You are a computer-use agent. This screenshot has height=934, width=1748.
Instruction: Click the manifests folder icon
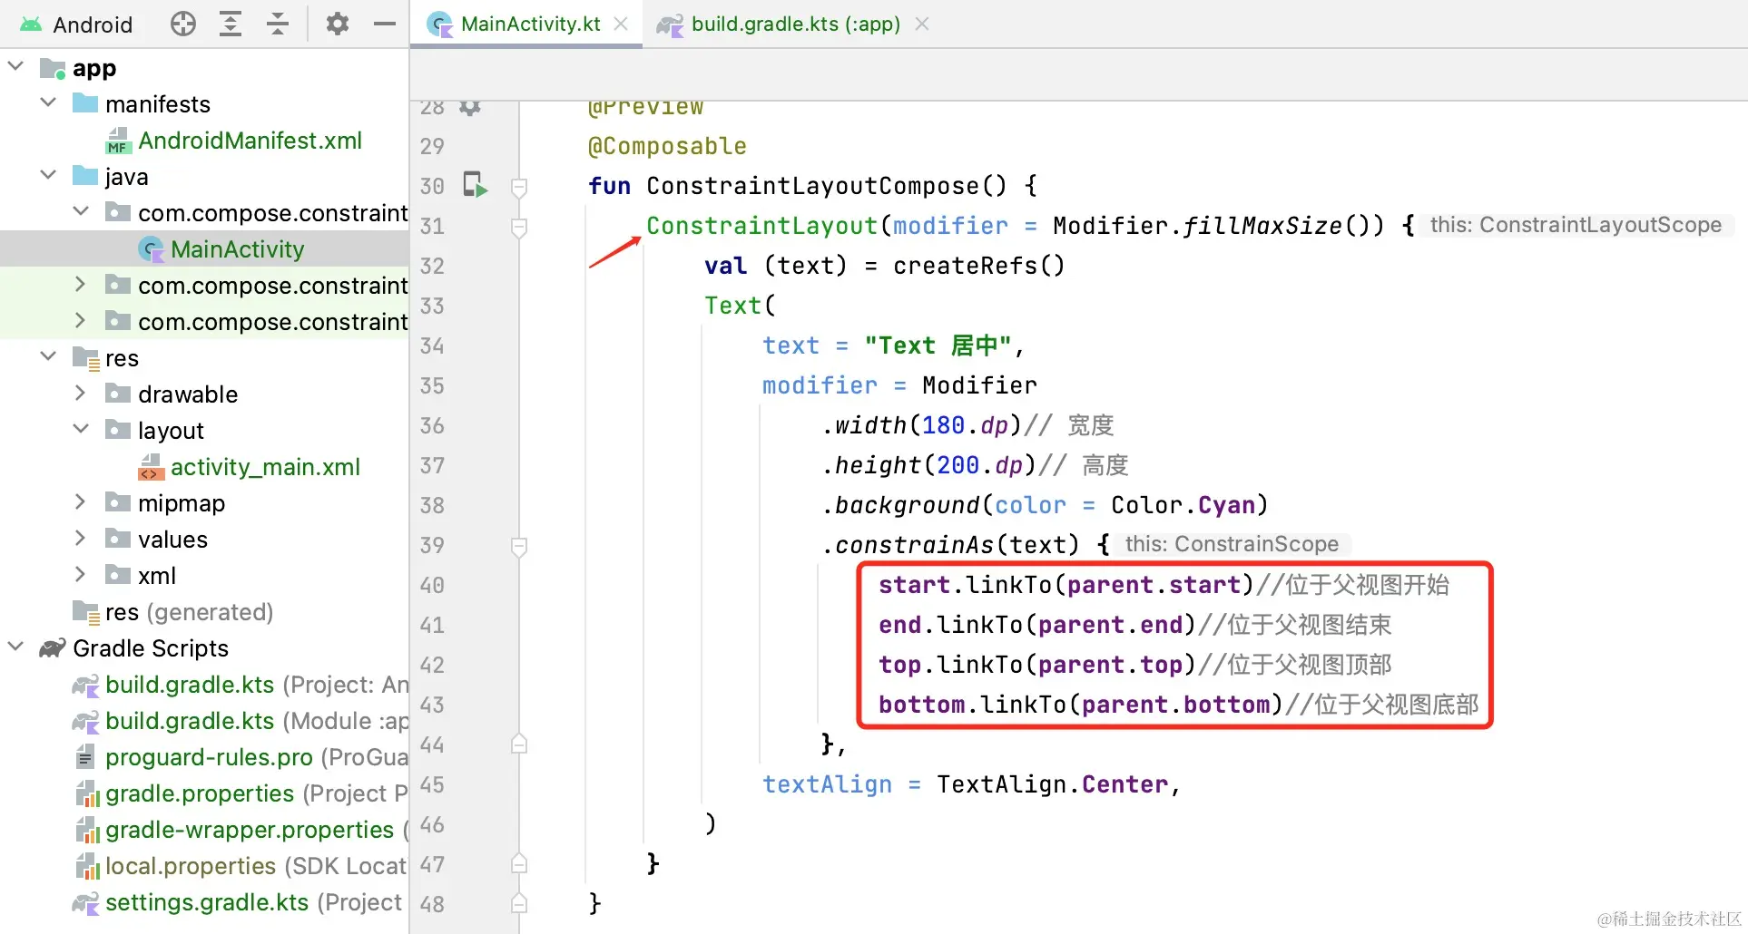coord(85,102)
